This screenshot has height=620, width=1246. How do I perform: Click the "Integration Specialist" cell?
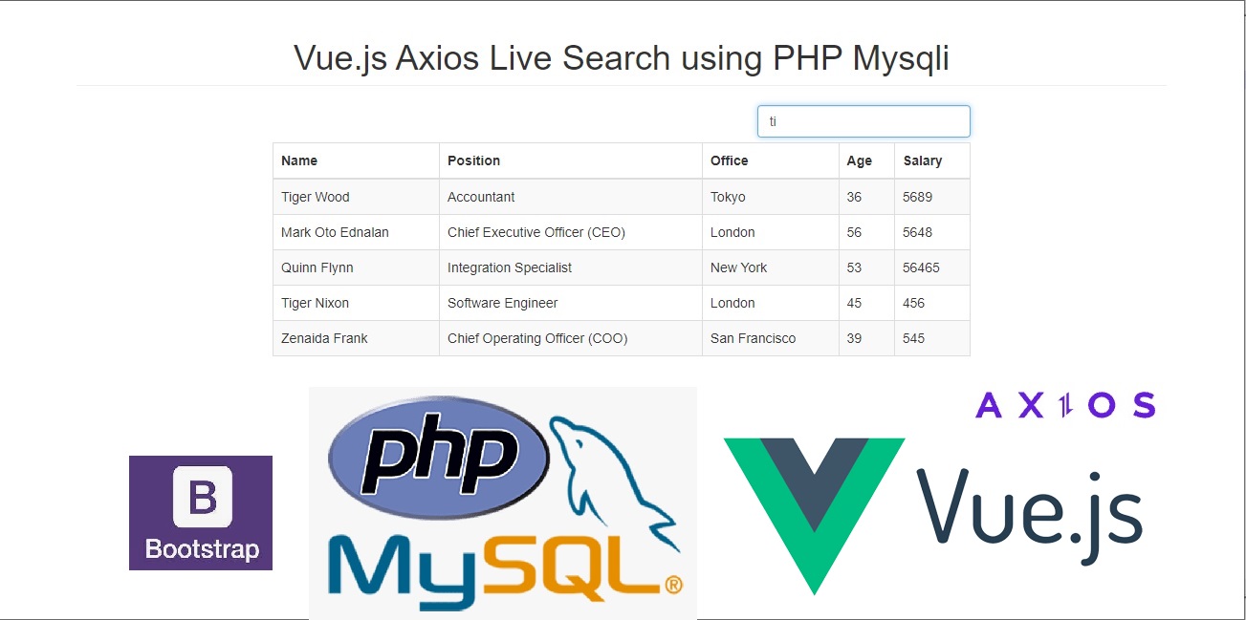[x=571, y=267]
